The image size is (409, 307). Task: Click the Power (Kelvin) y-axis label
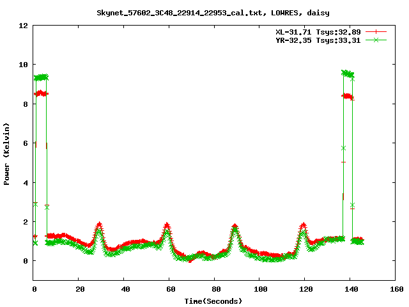point(6,154)
